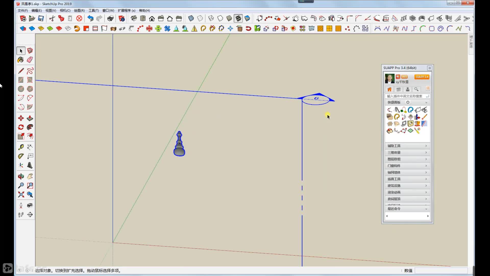Toggle Shaded With Textures style

pos(238,18)
